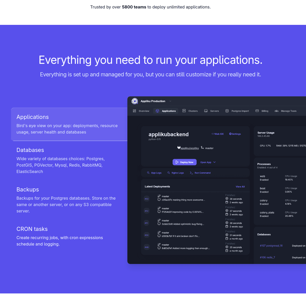306x306 pixels.
Task: Expand the Open App dropdown arrow
Action: click(214, 162)
